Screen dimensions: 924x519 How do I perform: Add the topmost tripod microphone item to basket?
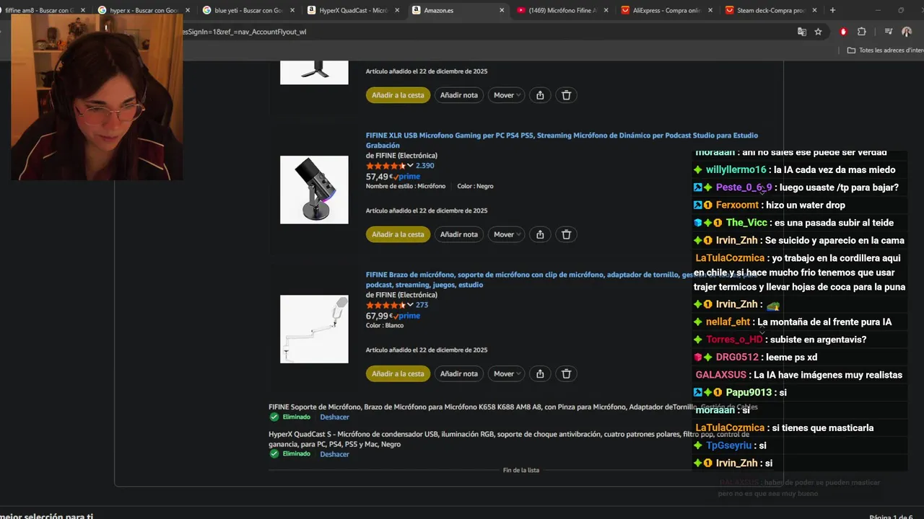coord(398,95)
